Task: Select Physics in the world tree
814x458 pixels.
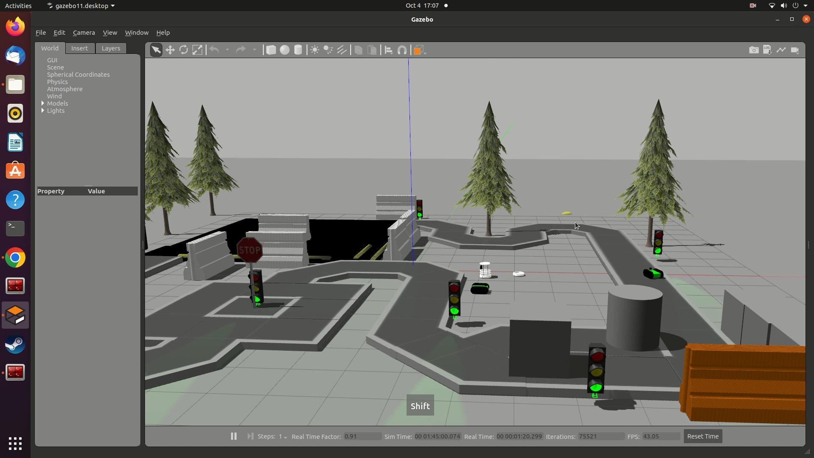Action: [57, 81]
